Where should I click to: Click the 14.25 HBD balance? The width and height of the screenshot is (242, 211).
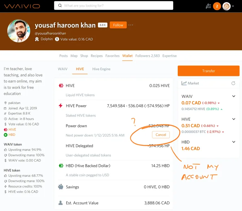160,166
